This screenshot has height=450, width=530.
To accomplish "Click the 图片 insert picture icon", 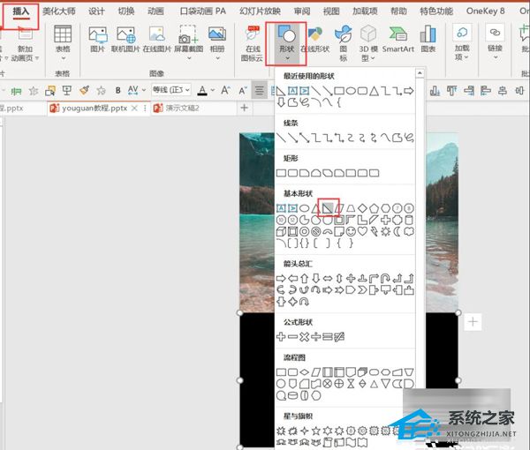I will 97,40.
